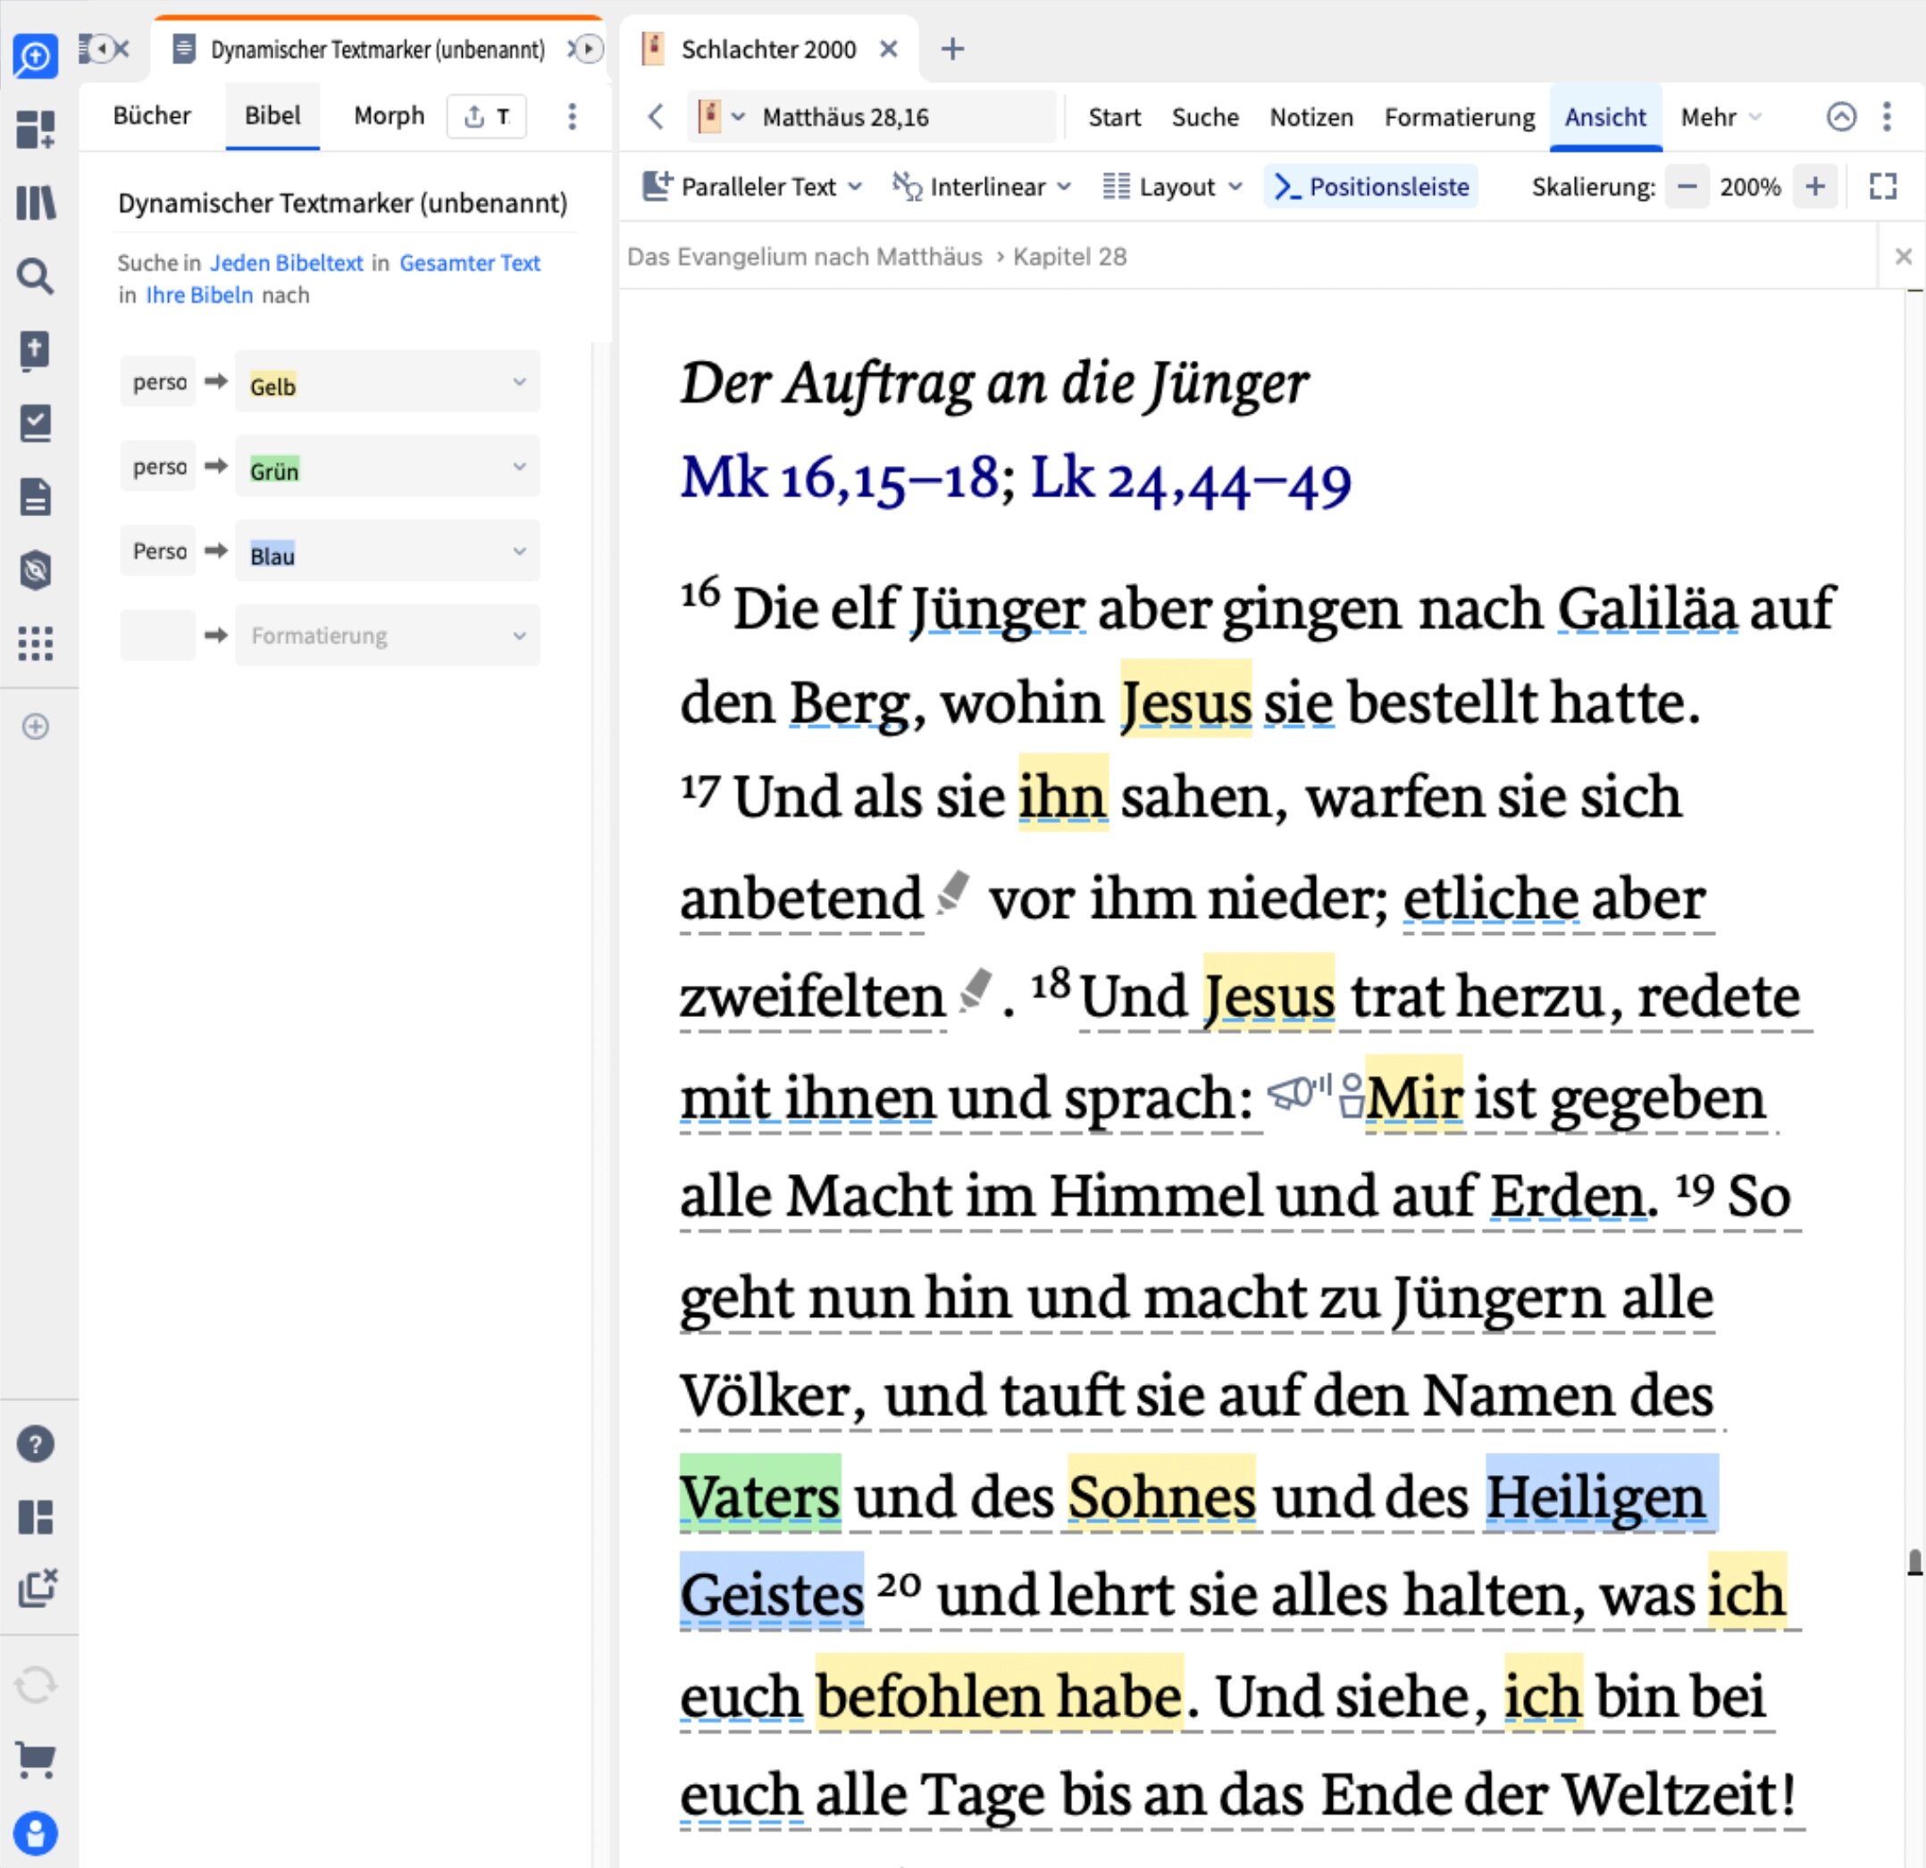This screenshot has height=1868, width=1926.
Task: Open the checklist document icon in sidebar
Action: [x=36, y=423]
